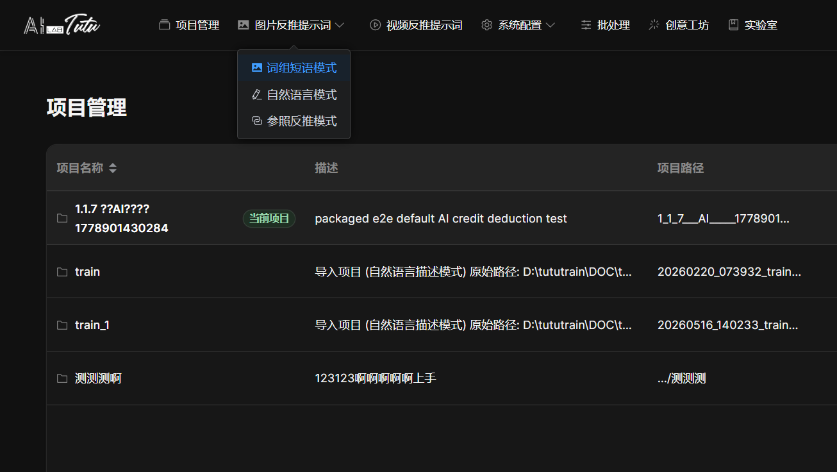Click the 系统配置 menu label

click(520, 25)
